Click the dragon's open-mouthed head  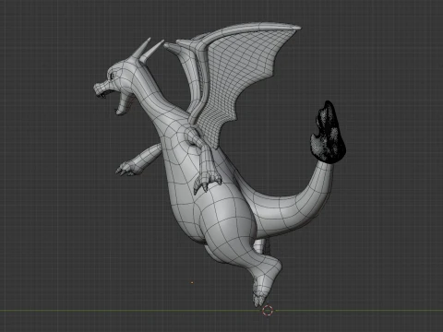click(x=120, y=86)
